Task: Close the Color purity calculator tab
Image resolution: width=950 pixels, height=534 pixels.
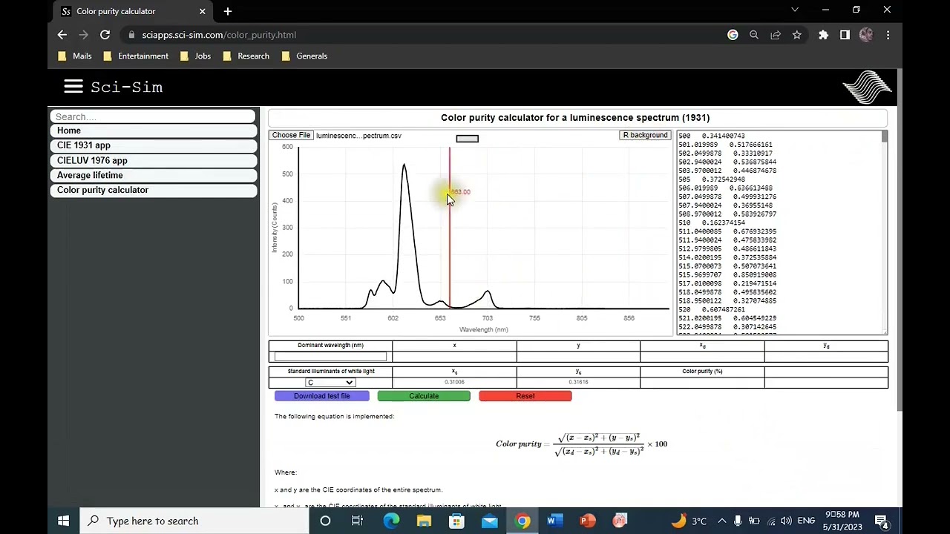Action: (x=202, y=11)
